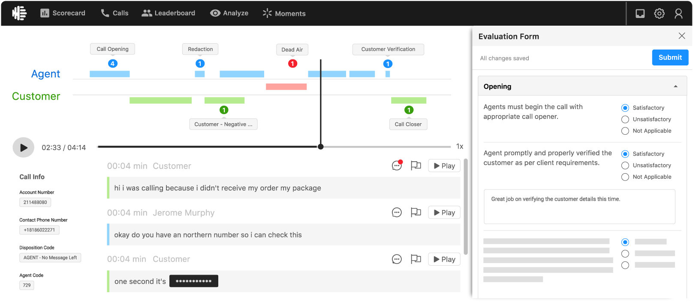Screen dimensions: 693x302
Task: Edit the verification feedback comment box
Action: pyautogui.click(x=579, y=207)
